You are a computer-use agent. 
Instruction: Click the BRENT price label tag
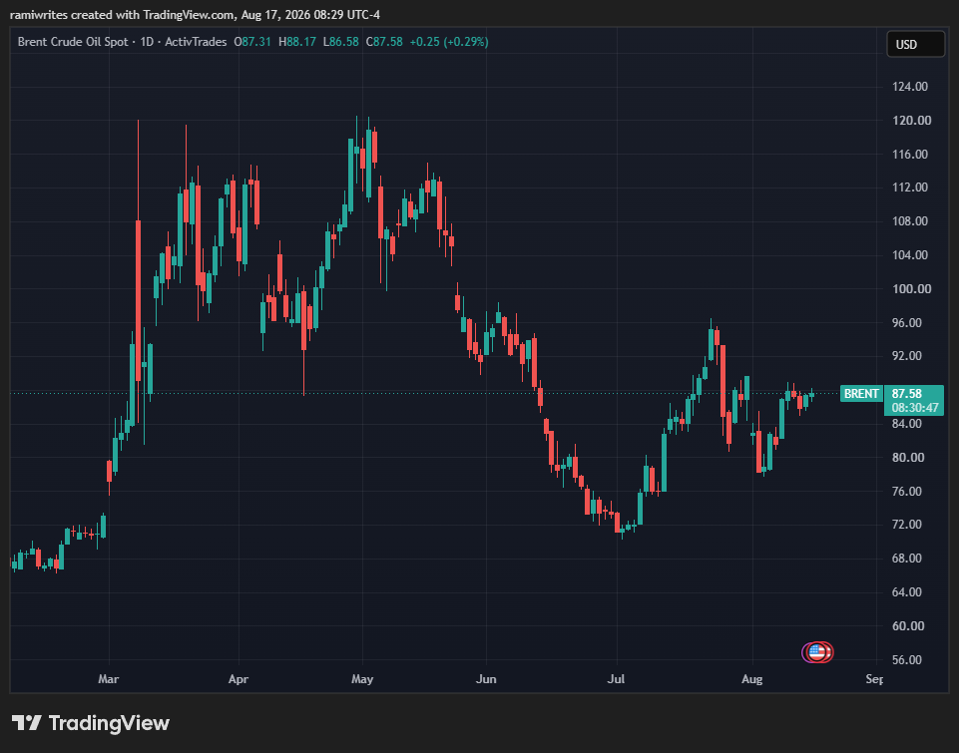click(x=861, y=394)
